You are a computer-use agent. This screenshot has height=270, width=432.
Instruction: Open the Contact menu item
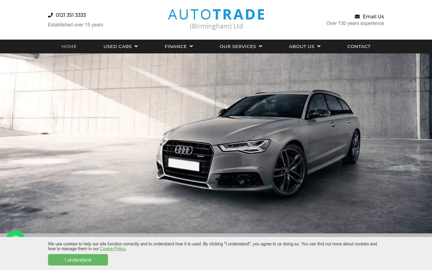tap(359, 46)
